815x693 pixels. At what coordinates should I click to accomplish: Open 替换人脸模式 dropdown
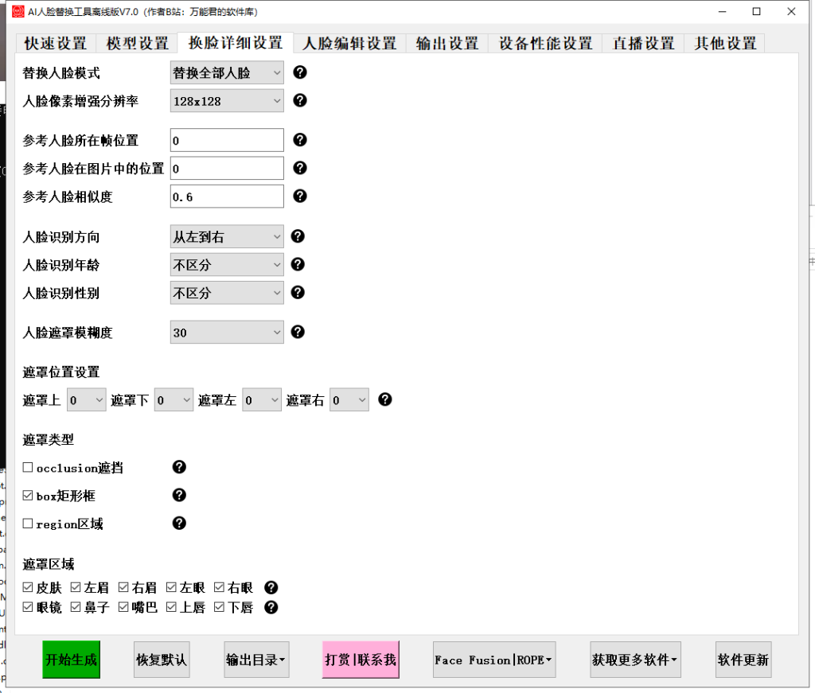[227, 72]
